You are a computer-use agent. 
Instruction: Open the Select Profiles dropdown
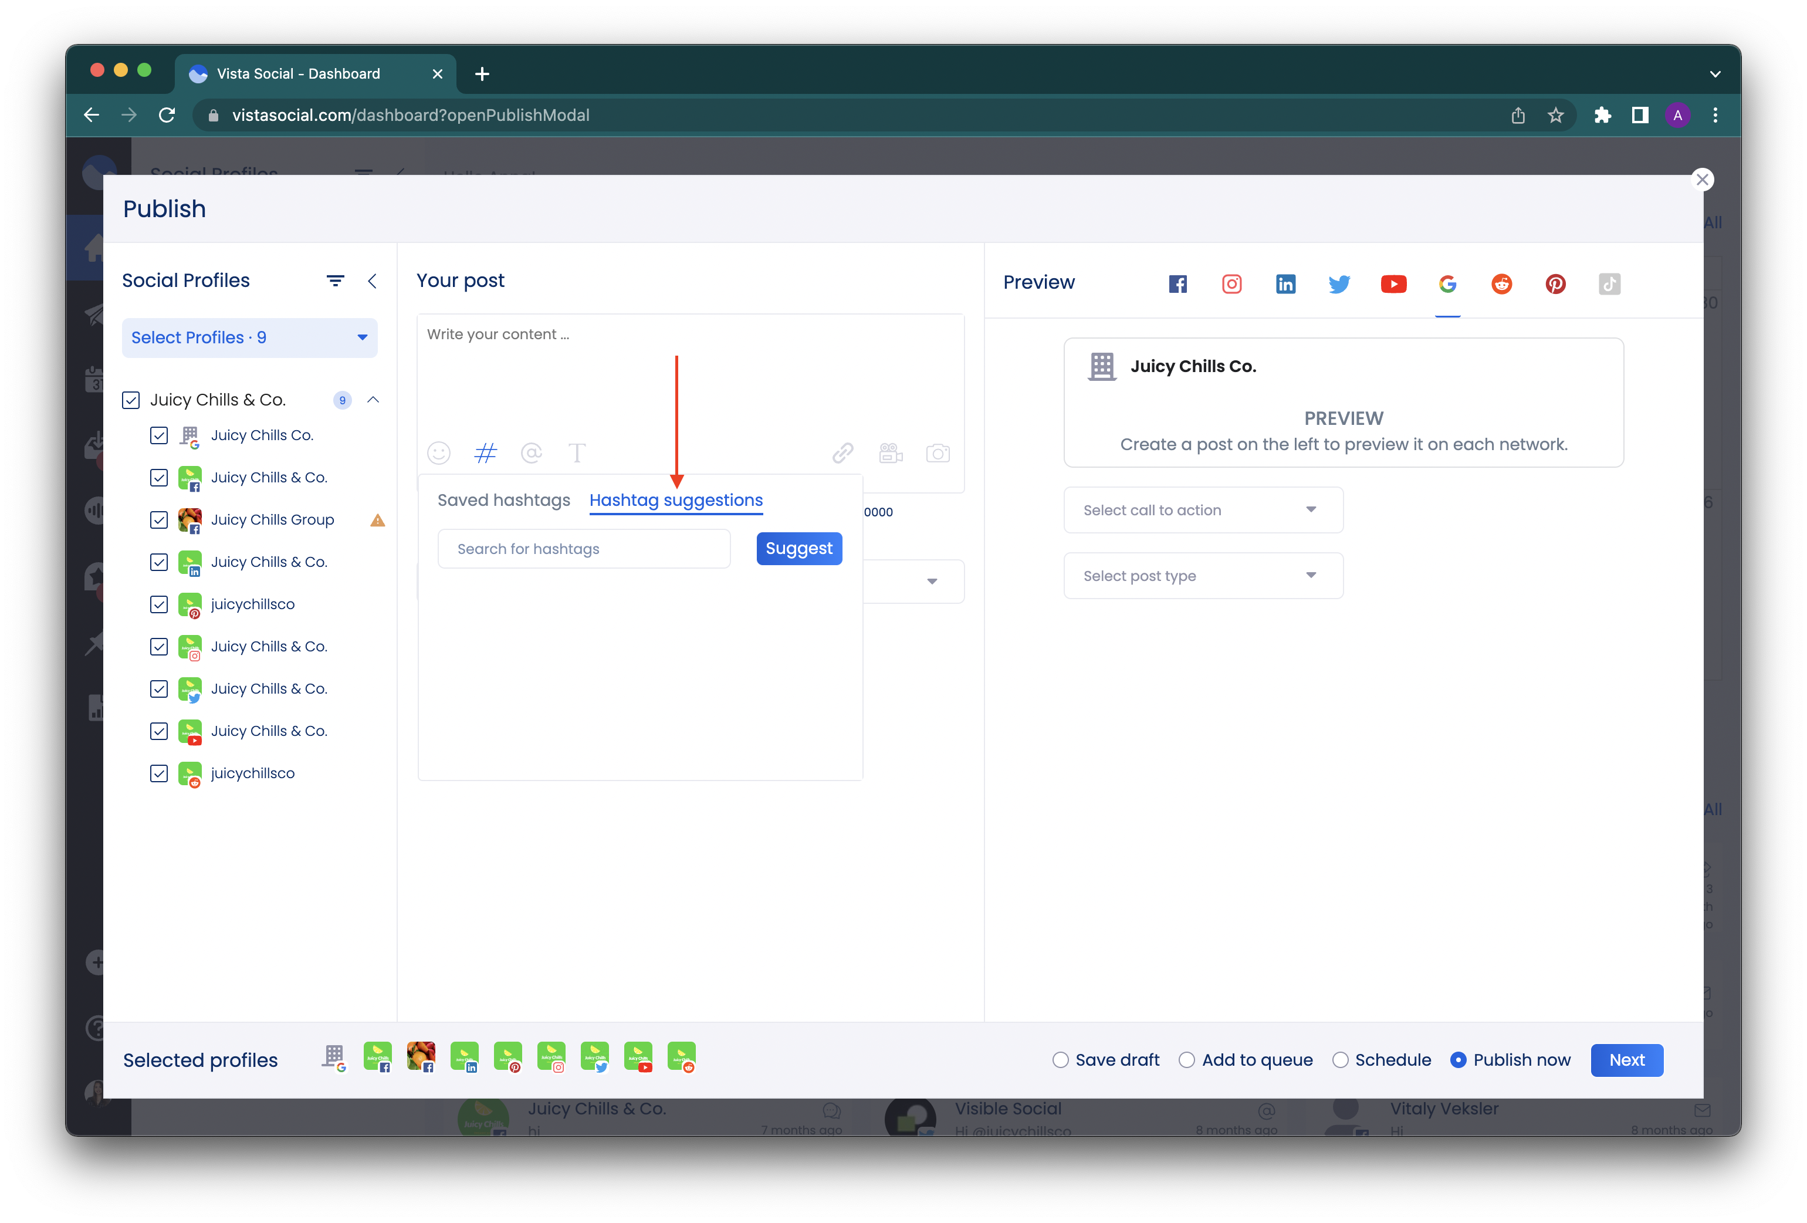click(x=249, y=337)
